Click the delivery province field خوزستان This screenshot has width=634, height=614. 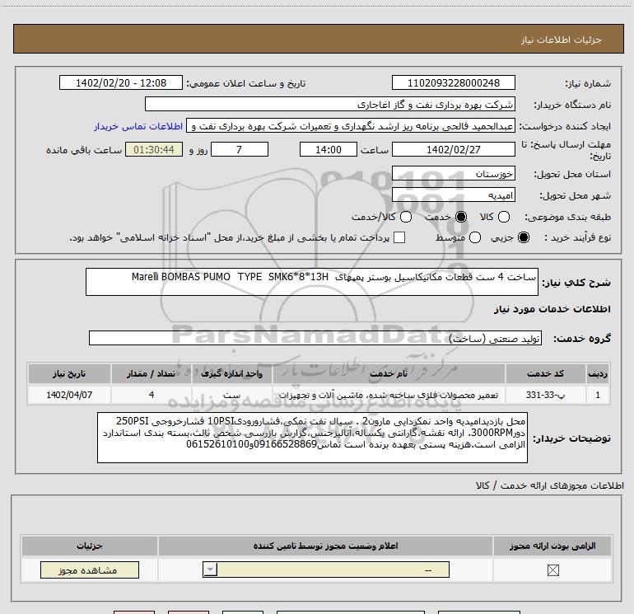tap(453, 174)
